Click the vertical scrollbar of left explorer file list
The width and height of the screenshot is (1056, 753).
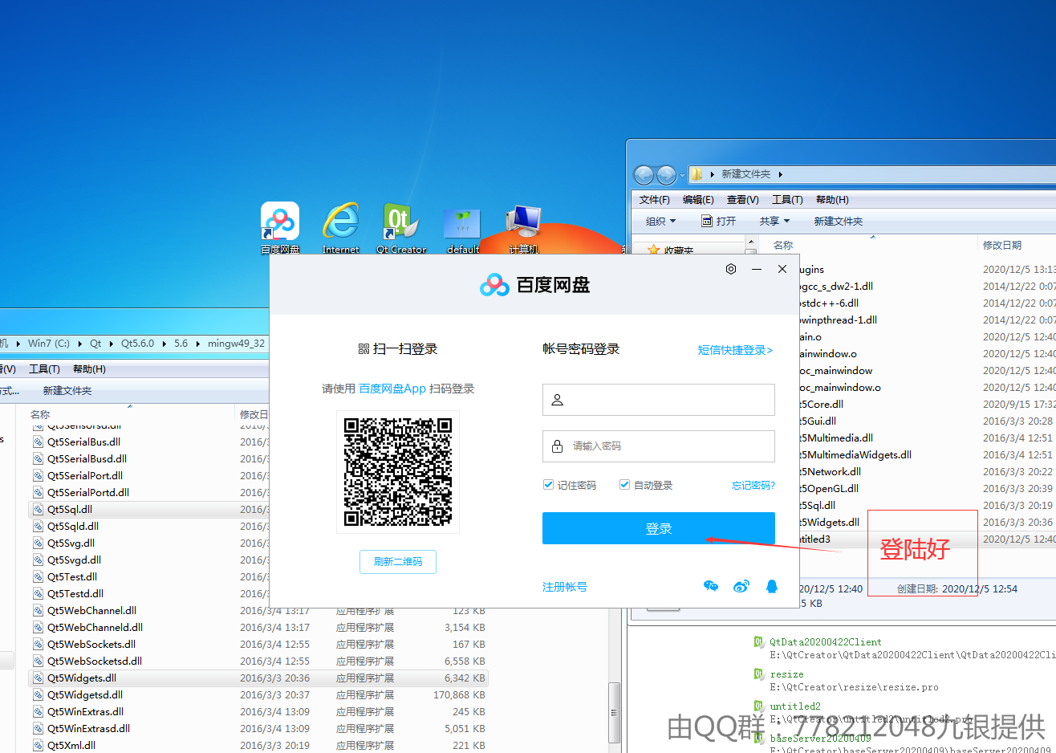click(x=614, y=711)
